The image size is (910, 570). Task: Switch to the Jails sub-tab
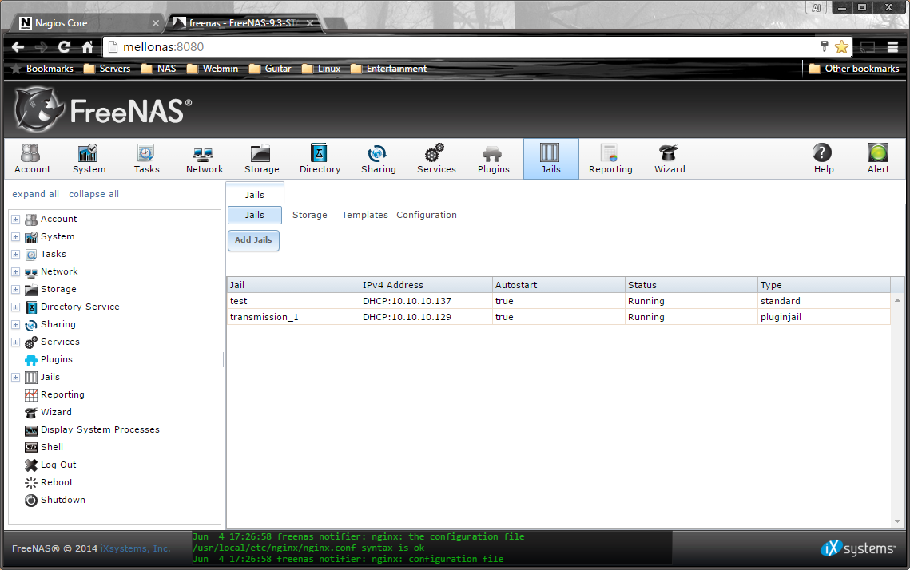(255, 215)
